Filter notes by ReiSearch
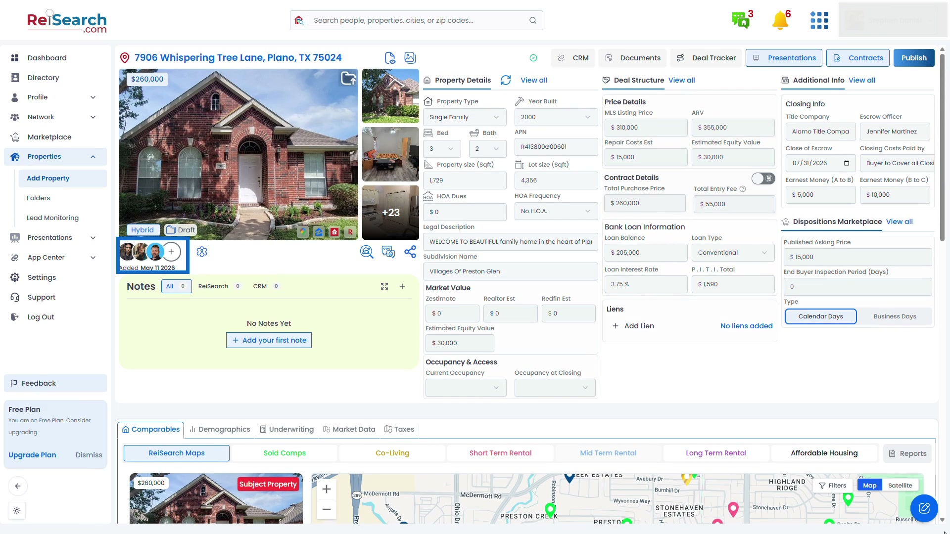 click(219, 286)
